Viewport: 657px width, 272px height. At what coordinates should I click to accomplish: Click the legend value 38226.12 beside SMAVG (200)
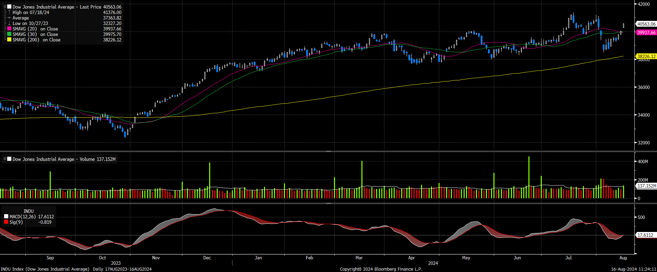pos(112,40)
